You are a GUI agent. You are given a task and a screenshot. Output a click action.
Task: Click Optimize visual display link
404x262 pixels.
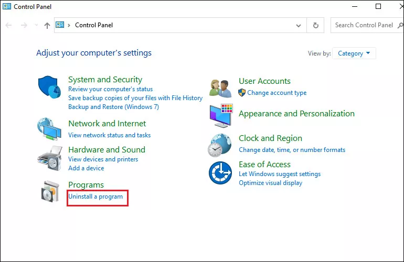click(x=270, y=183)
